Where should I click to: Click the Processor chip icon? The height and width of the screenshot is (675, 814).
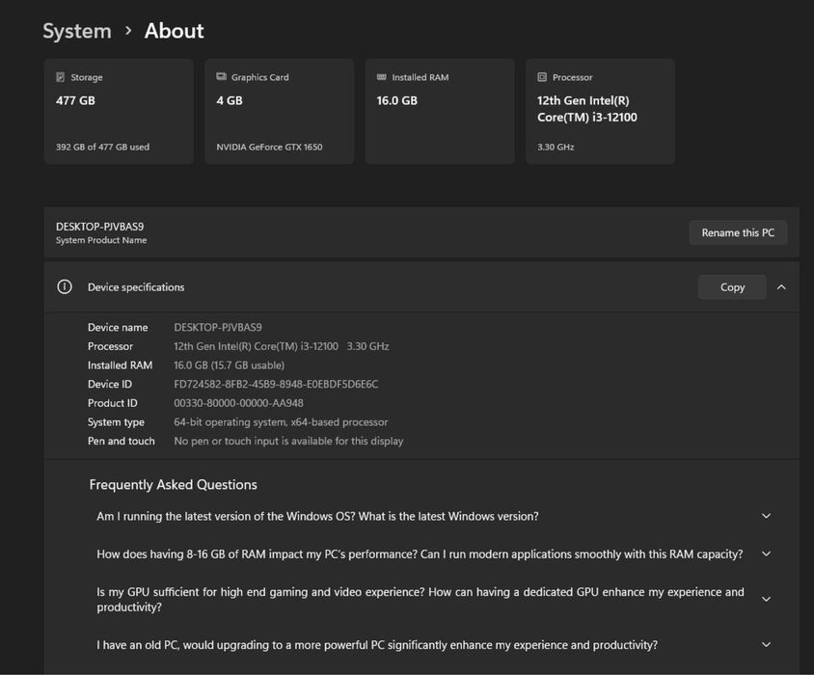542,77
